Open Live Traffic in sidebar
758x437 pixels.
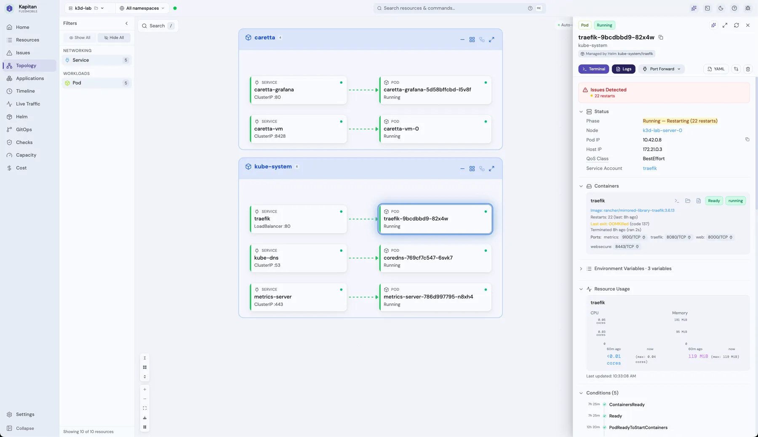pos(29,104)
